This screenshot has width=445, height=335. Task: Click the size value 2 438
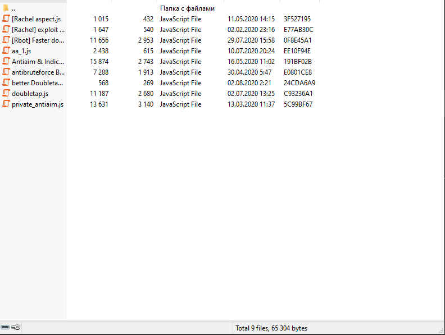point(101,51)
